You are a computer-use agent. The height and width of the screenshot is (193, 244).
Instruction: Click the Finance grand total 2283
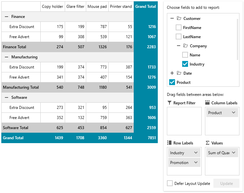pyautogui.click(x=152, y=47)
